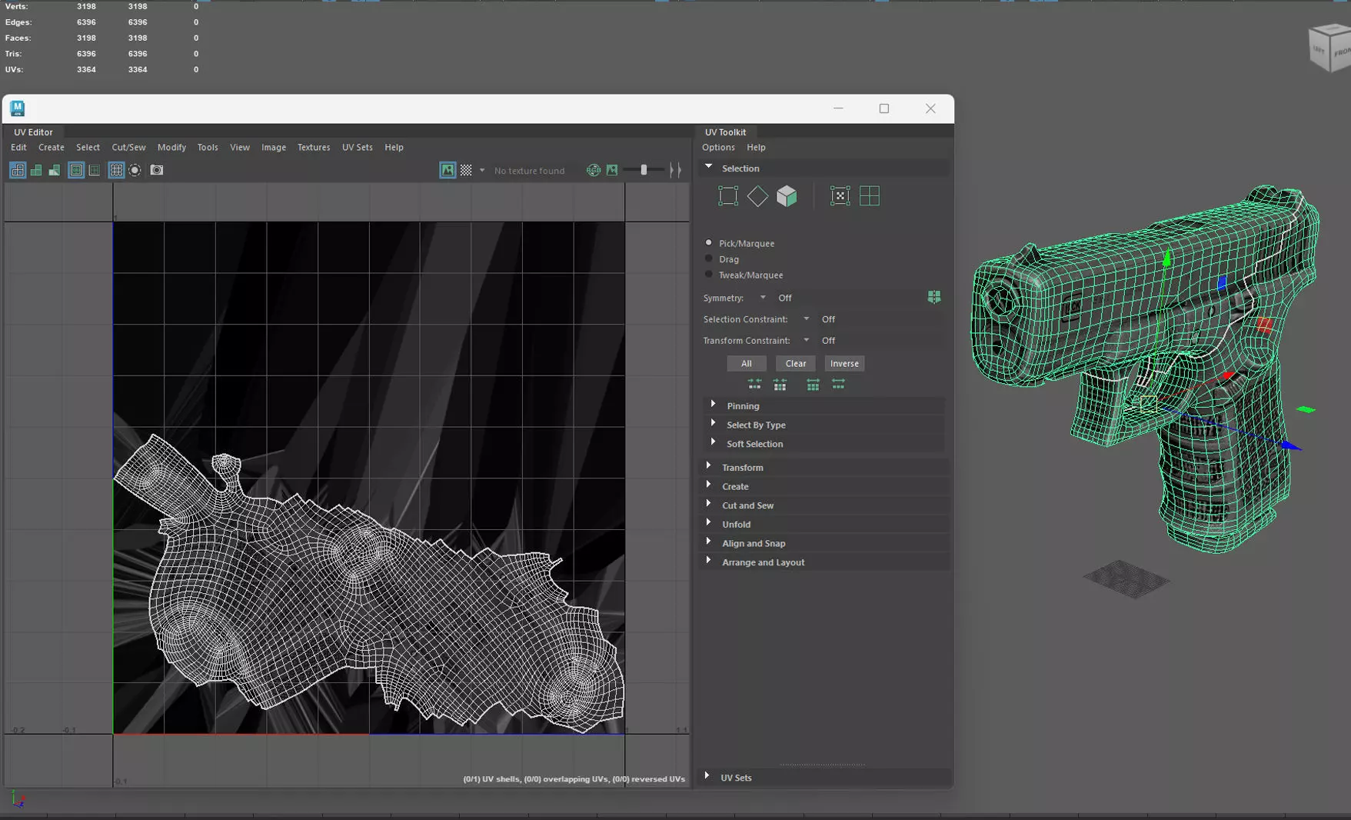Click the RGB channels display icon

click(593, 170)
